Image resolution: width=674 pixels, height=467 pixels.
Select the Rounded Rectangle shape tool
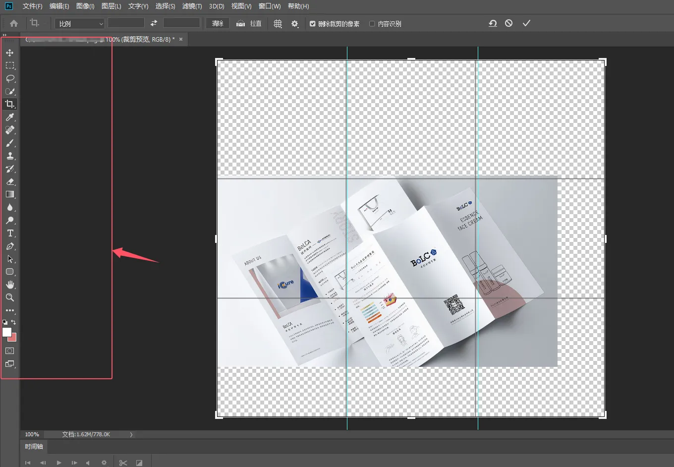point(10,272)
